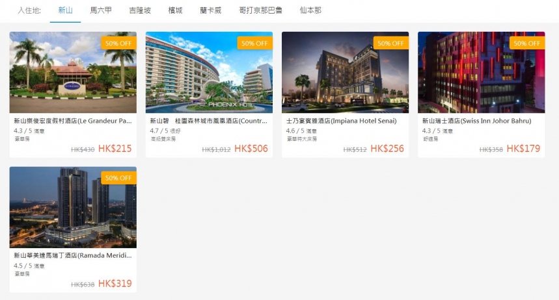
Task: Switch to the 馬六甲 tab
Action: click(x=101, y=10)
